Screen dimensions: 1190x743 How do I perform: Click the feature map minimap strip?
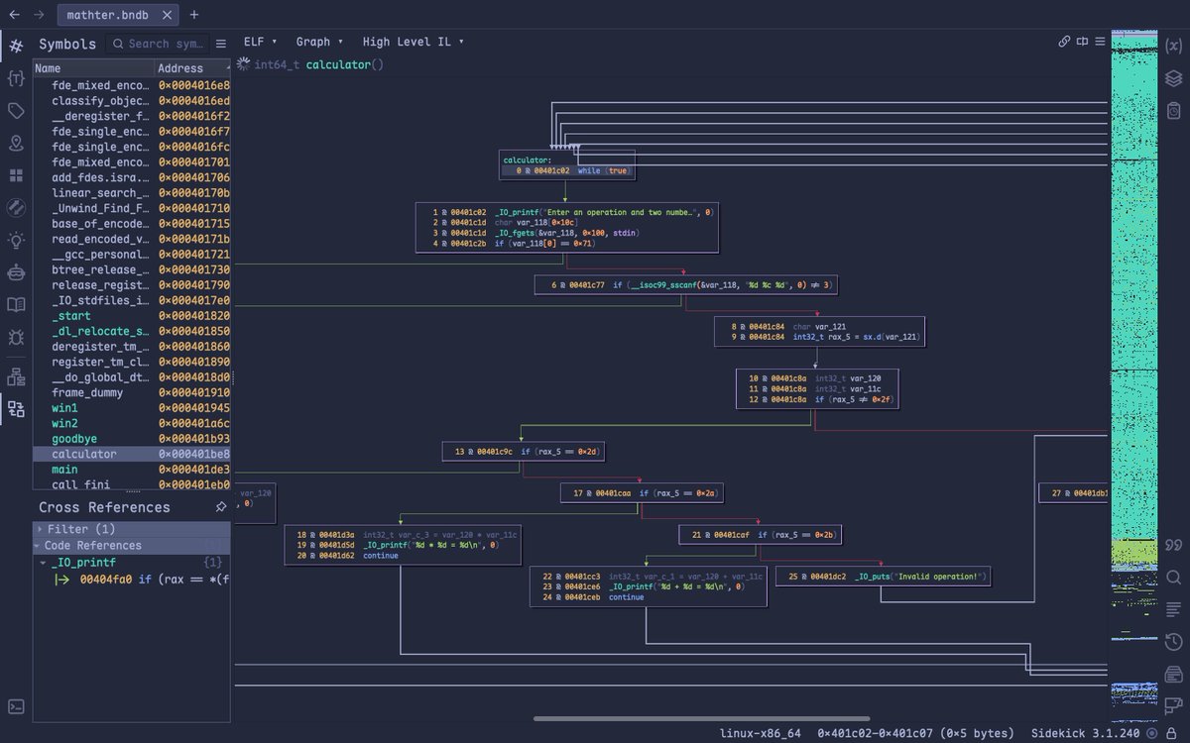click(1134, 376)
